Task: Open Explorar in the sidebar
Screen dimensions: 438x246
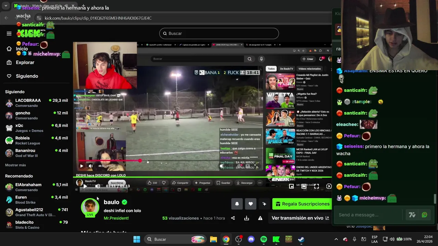Action: coord(21,63)
